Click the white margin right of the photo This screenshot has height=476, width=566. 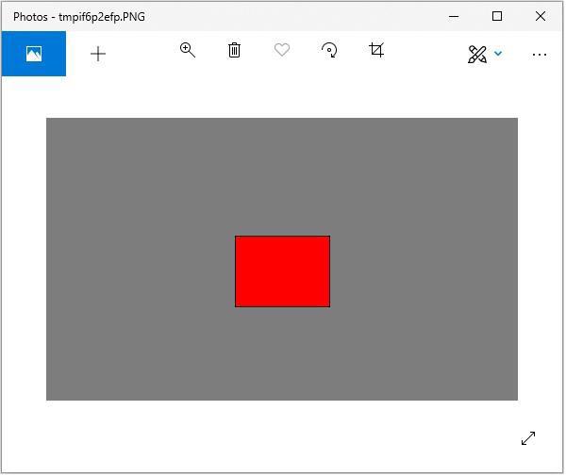pos(540,259)
